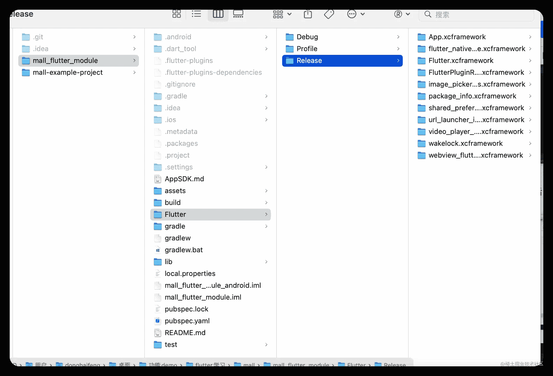Select the .gitignore file

point(211,84)
